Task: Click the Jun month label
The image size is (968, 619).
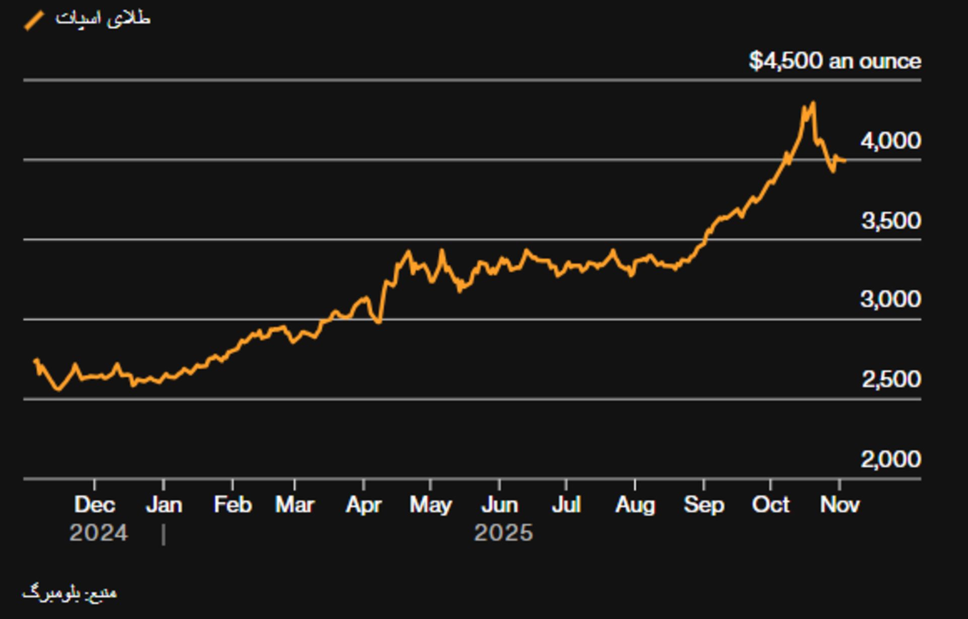Action: pyautogui.click(x=500, y=505)
